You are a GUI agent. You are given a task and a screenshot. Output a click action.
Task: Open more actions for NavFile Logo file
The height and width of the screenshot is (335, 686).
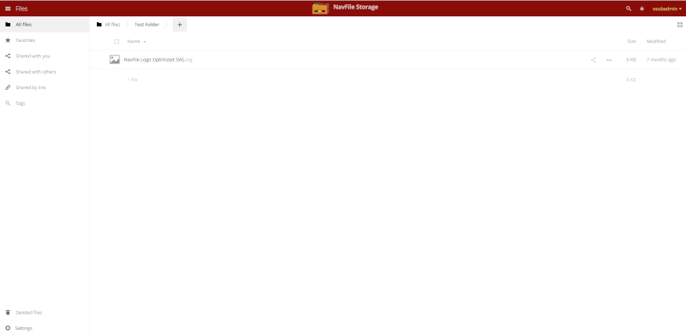coord(609,60)
